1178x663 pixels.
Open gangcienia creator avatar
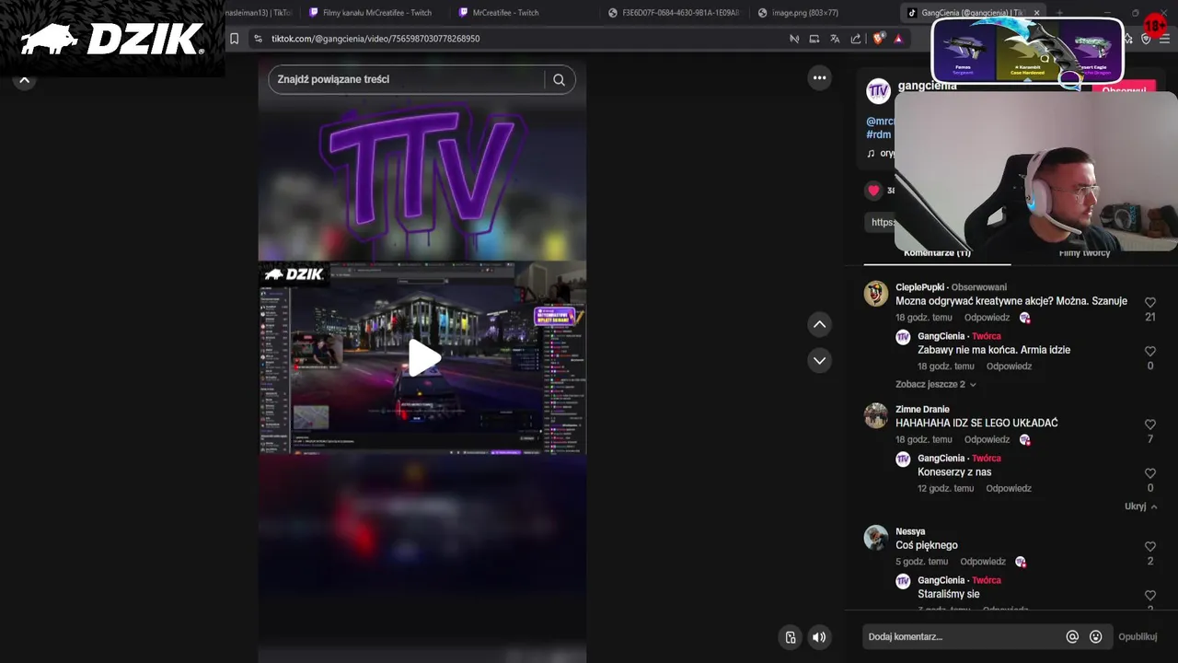pyautogui.click(x=878, y=90)
